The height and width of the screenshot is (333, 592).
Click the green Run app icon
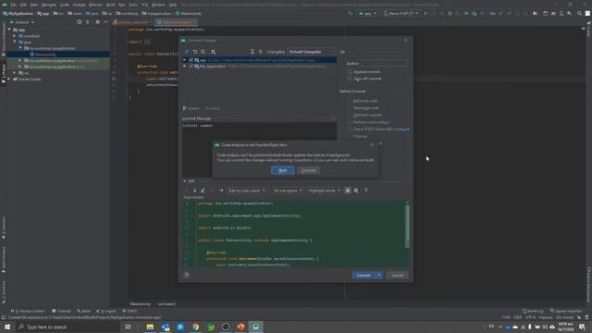(x=425, y=13)
